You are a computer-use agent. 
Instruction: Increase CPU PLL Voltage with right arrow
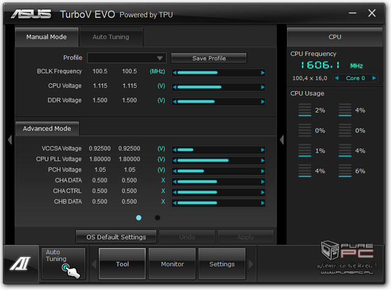click(x=263, y=160)
